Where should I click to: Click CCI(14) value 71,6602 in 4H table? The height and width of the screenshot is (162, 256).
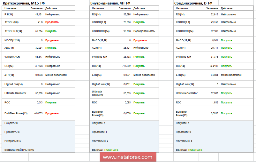tap(126, 66)
